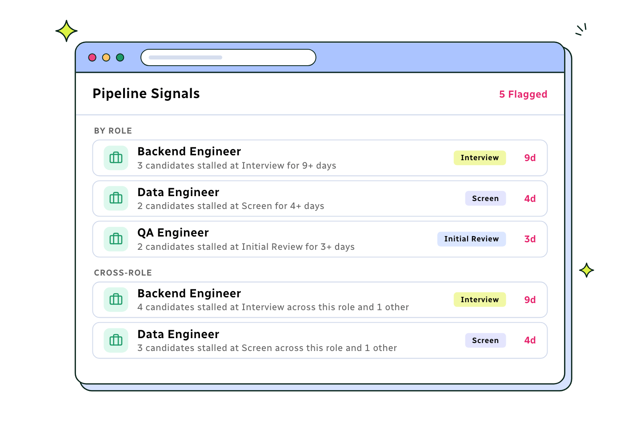Click the Backend Engineer title under Cross-Role

point(189,294)
